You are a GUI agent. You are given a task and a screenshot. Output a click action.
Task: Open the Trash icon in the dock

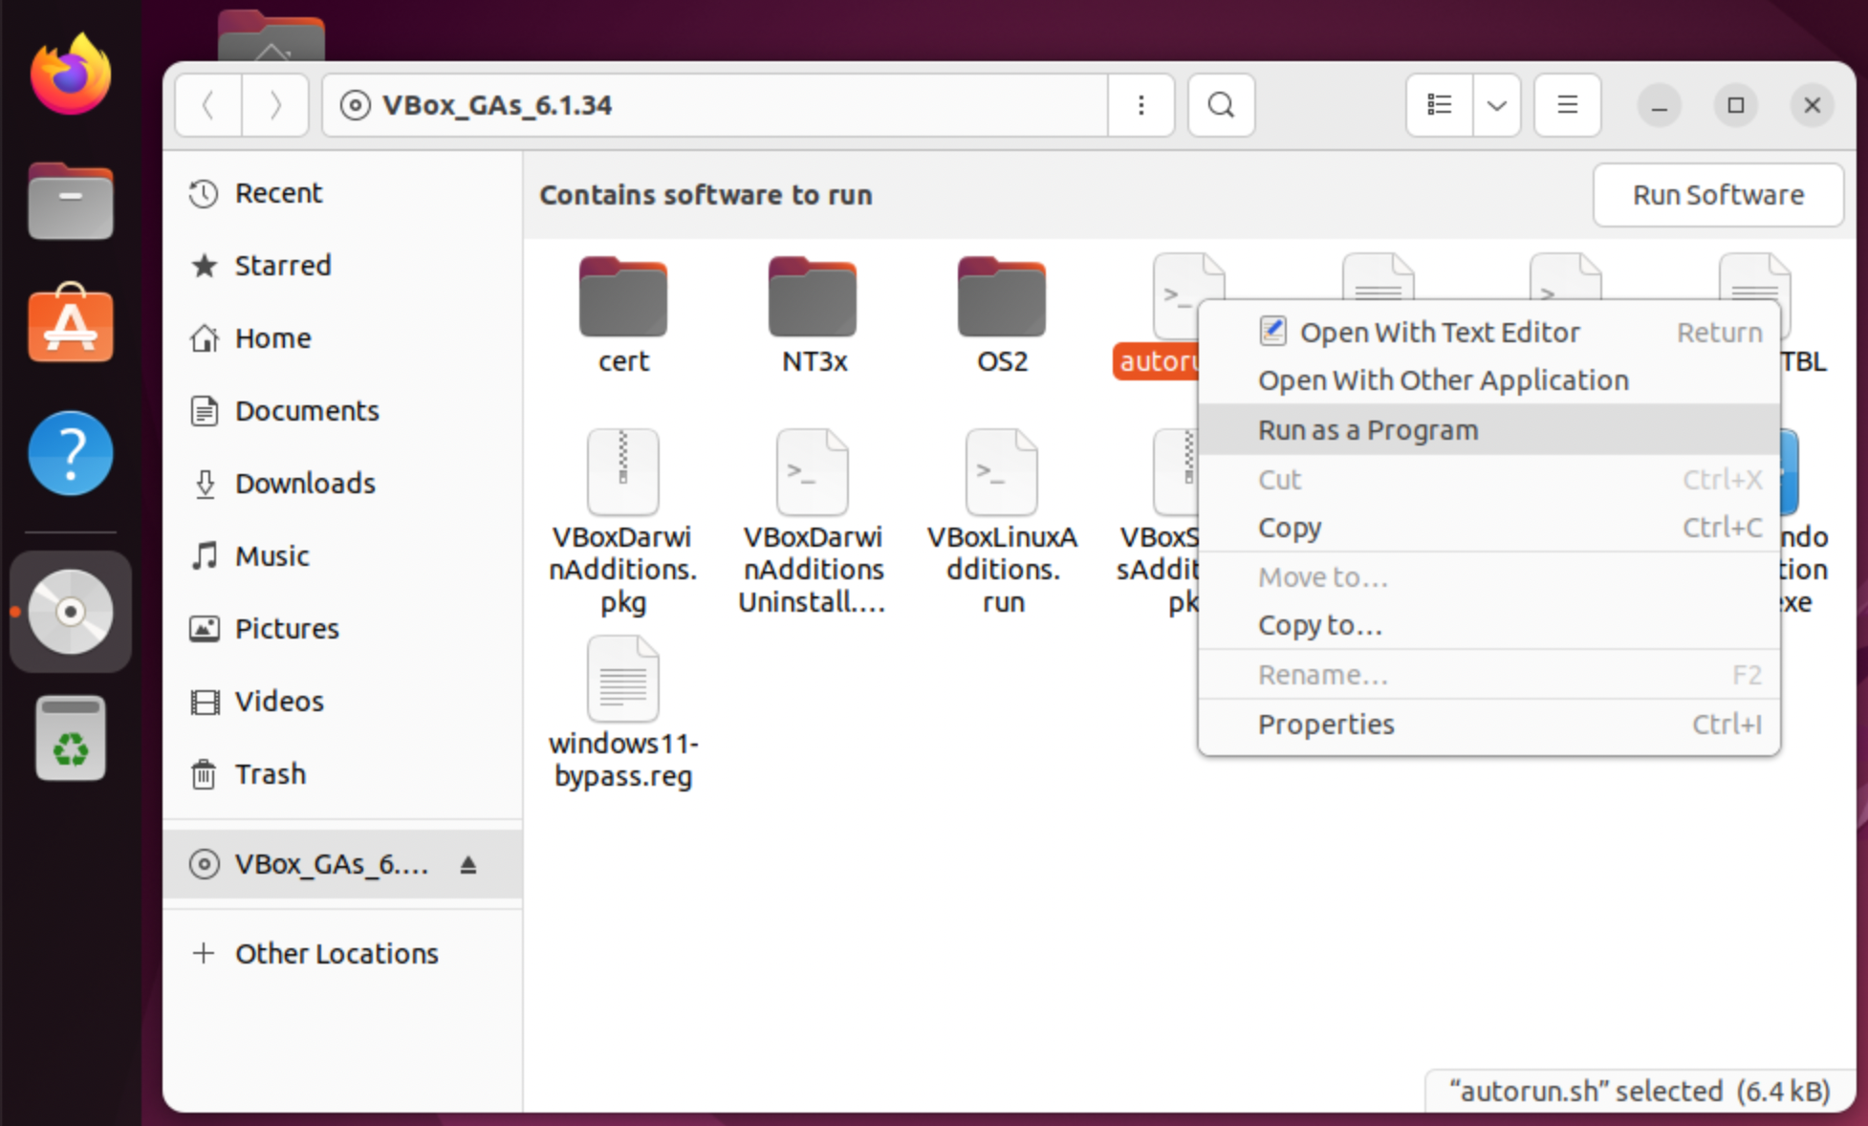[70, 738]
